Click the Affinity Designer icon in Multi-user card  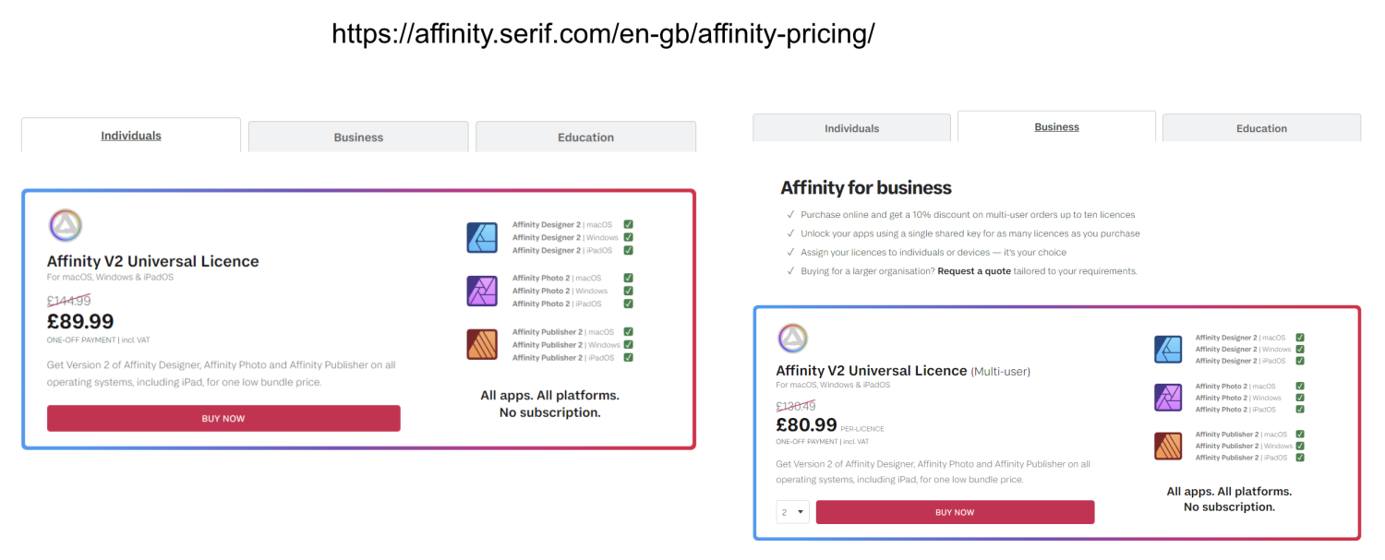coord(1168,350)
